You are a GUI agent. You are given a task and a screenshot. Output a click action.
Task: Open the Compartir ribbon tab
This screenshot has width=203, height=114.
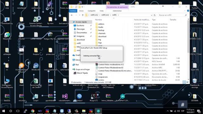[x=92, y=11]
